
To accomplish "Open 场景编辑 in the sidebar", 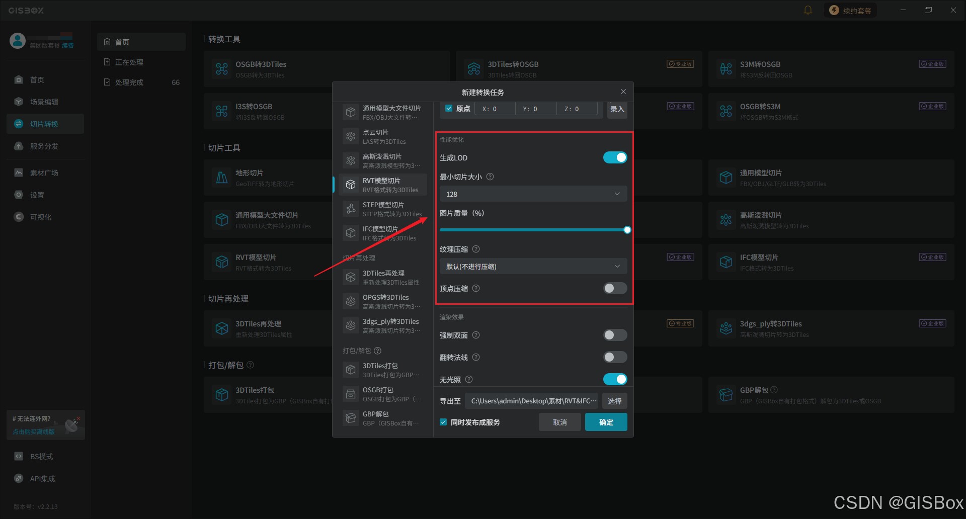I will coord(45,102).
